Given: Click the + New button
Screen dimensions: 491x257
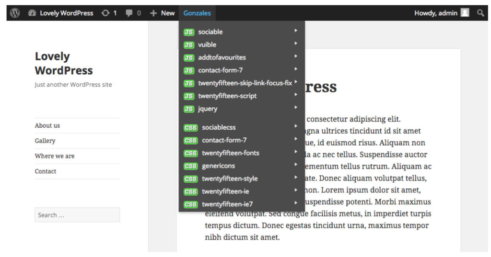Looking at the screenshot, I should (162, 13).
